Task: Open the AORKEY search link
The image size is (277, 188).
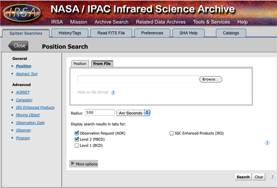Action: [x=23, y=92]
